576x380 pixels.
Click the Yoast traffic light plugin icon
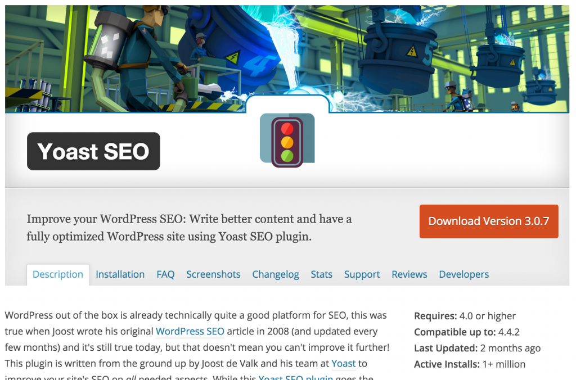287,140
